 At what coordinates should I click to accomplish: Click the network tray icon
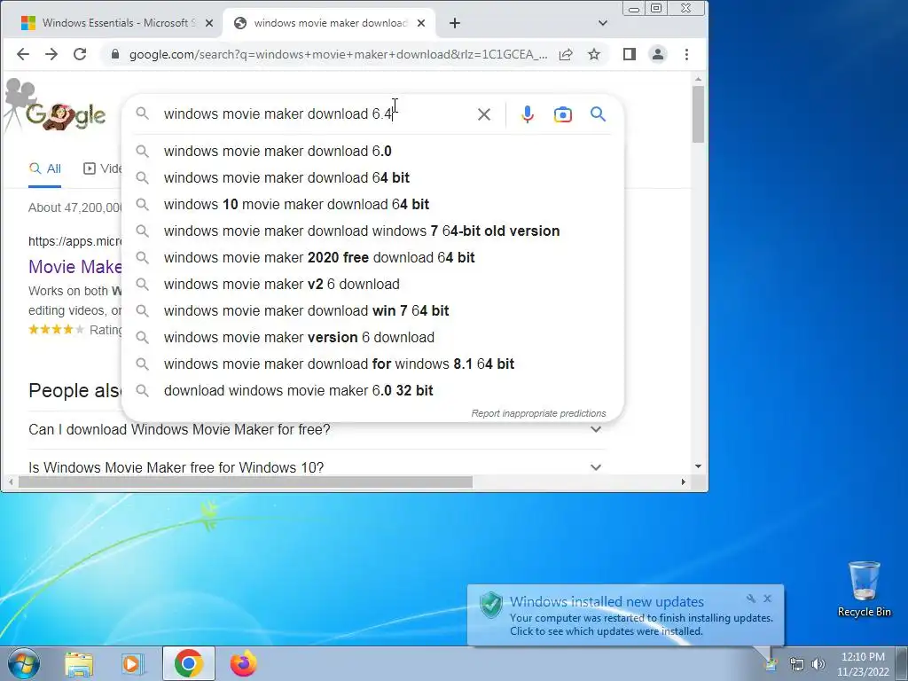pos(797,664)
